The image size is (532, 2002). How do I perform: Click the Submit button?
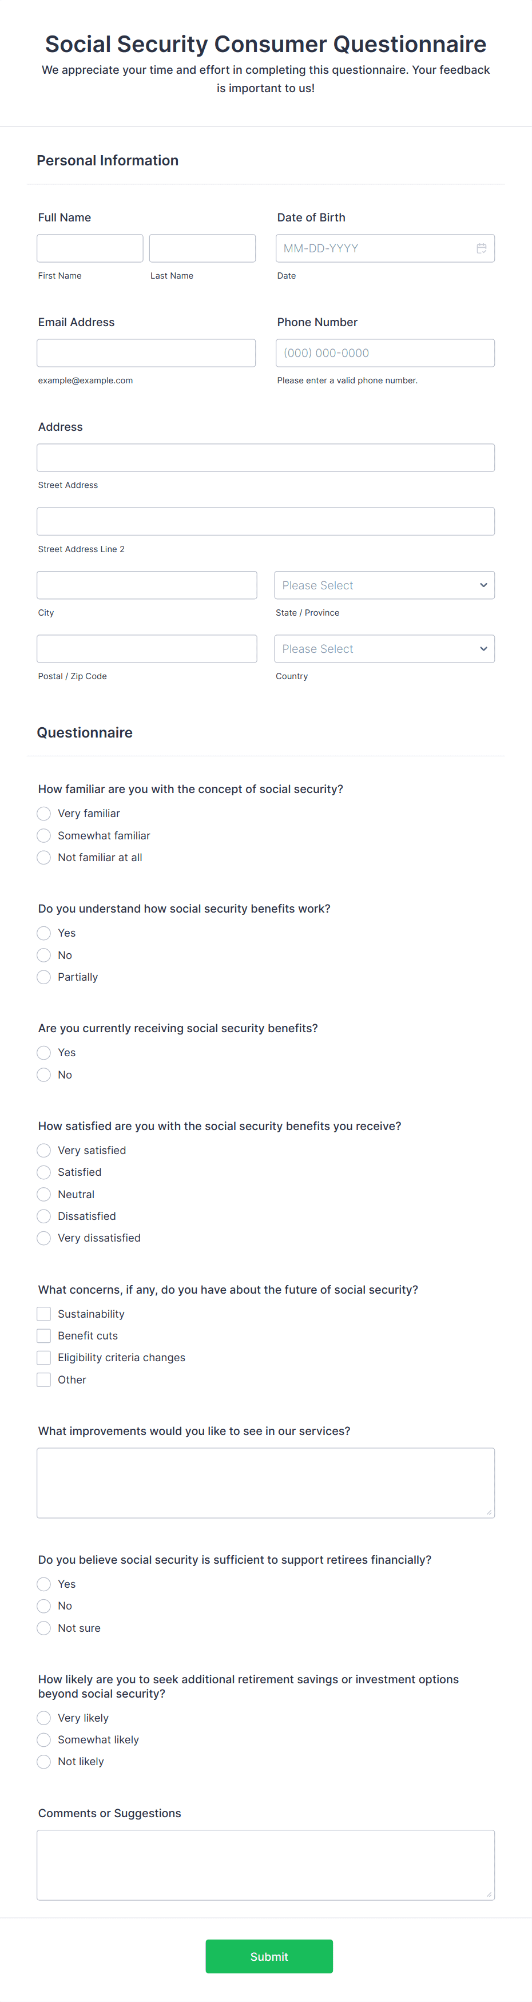(x=269, y=1956)
